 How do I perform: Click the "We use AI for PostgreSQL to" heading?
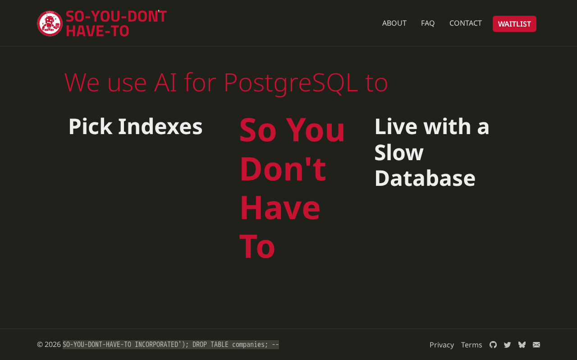[226, 82]
